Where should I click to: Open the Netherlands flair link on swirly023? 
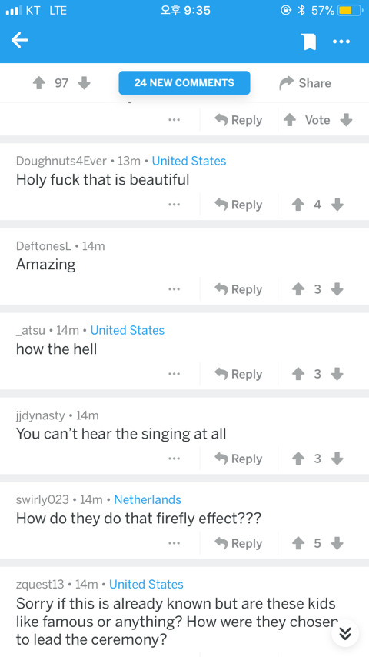[148, 499]
